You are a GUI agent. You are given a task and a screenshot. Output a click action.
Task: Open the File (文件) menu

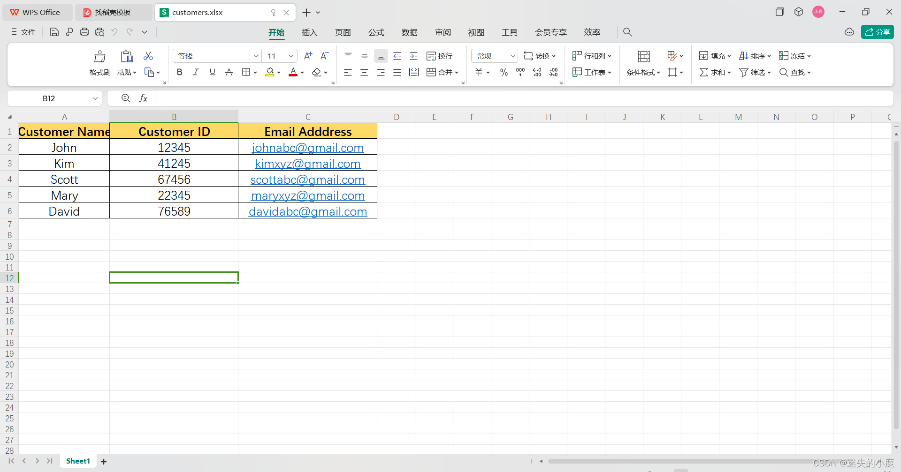(23, 32)
